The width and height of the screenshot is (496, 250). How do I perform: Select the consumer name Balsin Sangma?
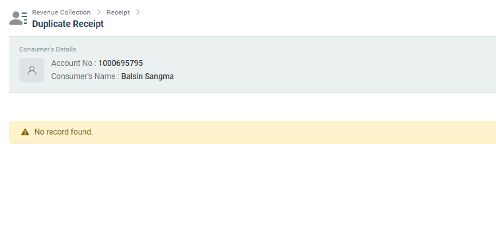pyautogui.click(x=147, y=77)
